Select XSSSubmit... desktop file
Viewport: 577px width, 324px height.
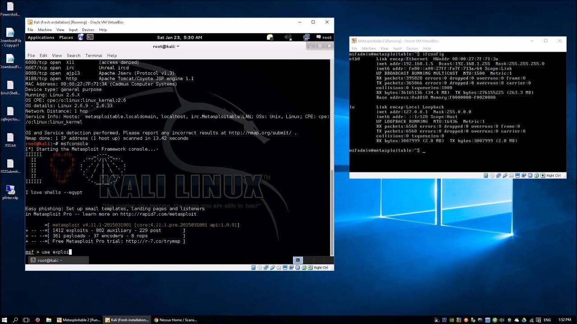click(x=10, y=166)
